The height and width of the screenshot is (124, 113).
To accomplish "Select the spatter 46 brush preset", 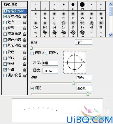I will point(91,25).
